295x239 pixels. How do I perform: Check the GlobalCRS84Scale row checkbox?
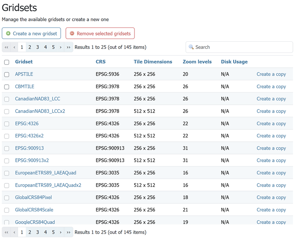click(7, 210)
